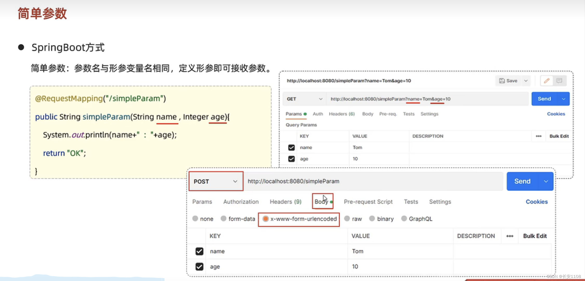This screenshot has width=585, height=281.
Task: Click the POST request URL field
Action: 374,181
